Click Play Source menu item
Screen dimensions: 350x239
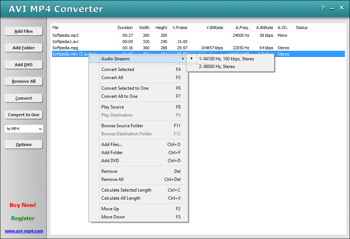tap(139, 107)
